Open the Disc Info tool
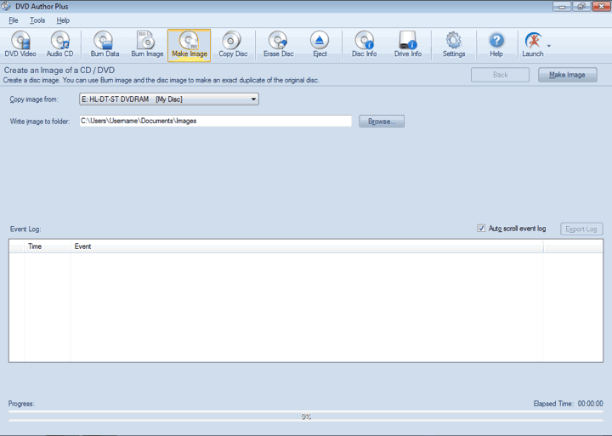This screenshot has width=612, height=436. [364, 44]
